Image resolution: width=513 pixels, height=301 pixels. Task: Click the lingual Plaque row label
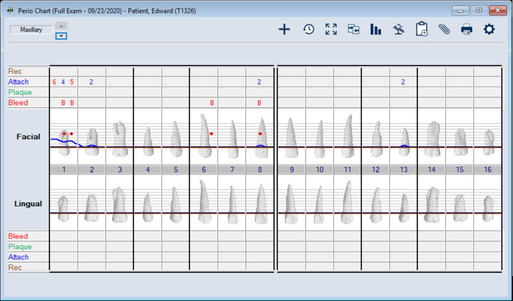[x=20, y=247]
